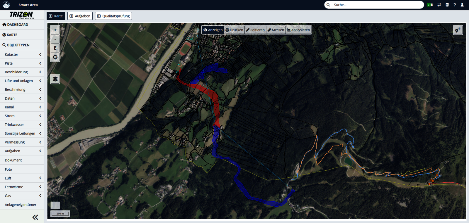
Task: Center map with the crosshair button
Action: tap(55, 57)
